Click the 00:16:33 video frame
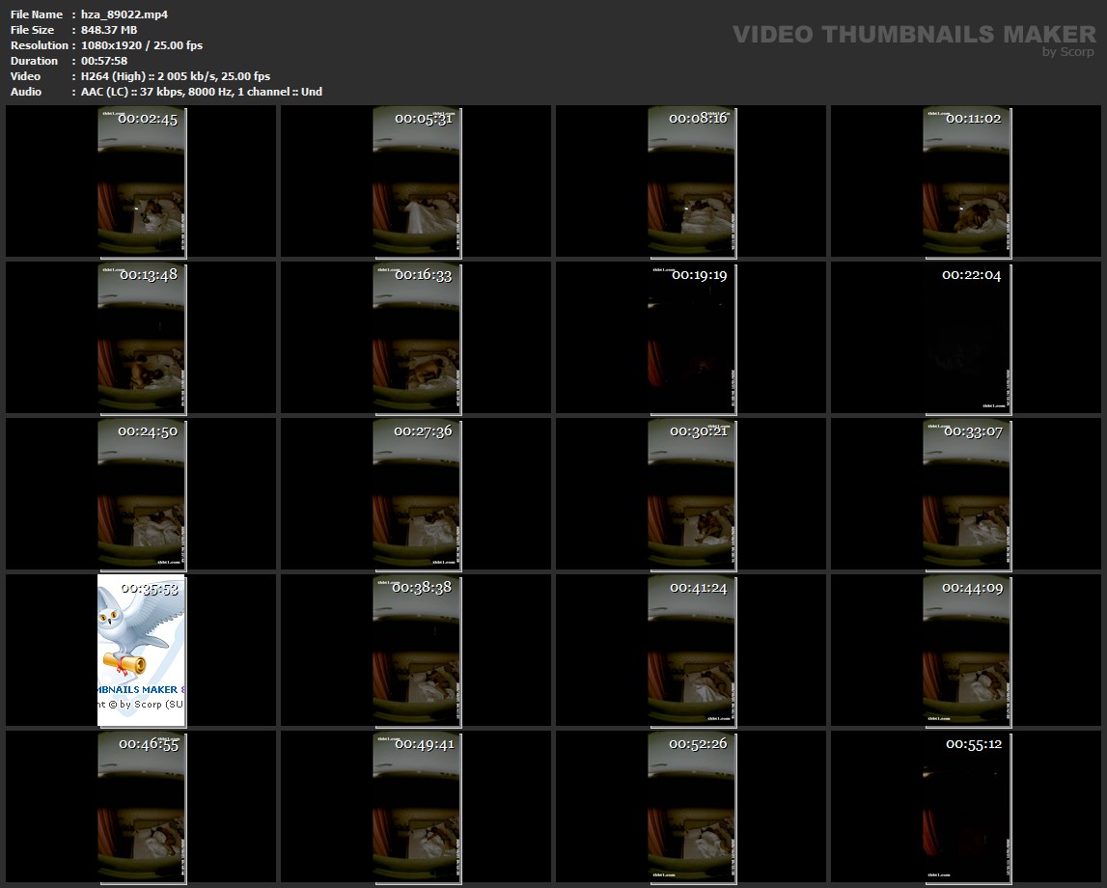 click(417, 338)
